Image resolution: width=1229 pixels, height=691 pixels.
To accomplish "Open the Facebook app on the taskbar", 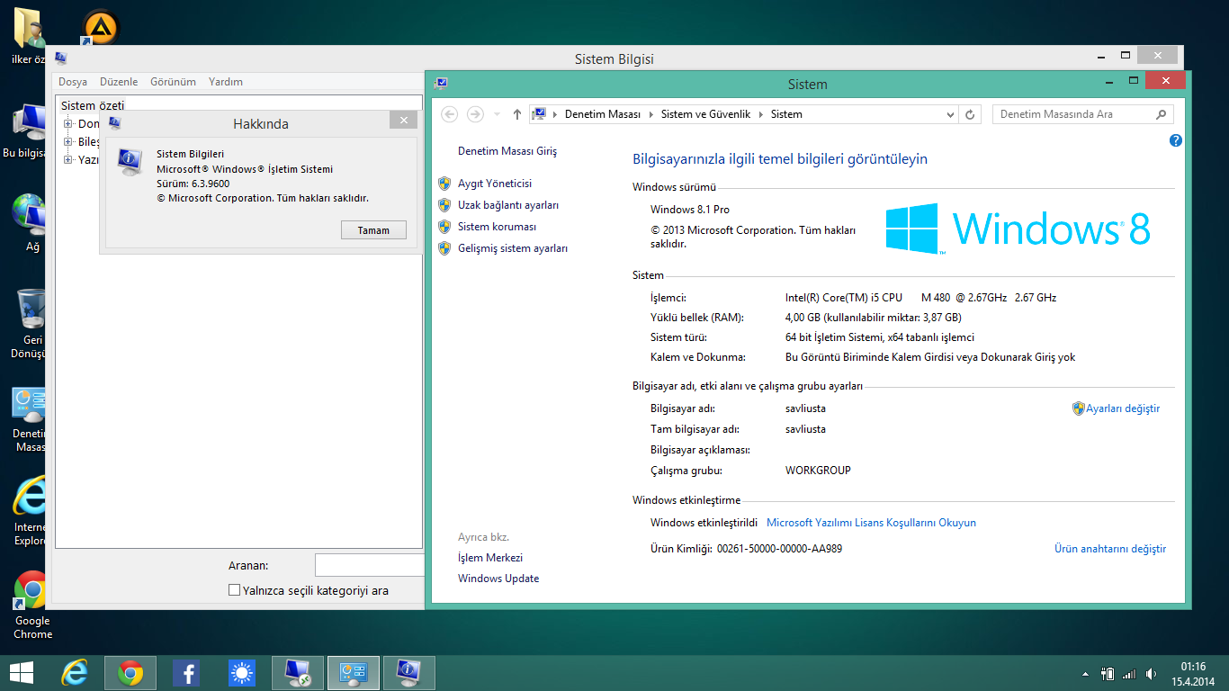I will 186,673.
